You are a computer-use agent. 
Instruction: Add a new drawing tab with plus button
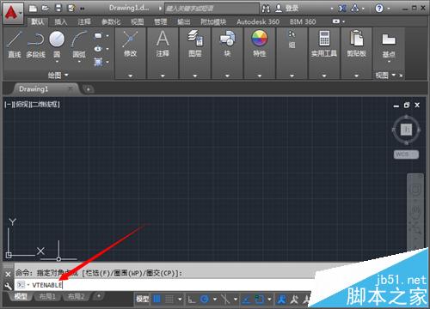point(89,89)
